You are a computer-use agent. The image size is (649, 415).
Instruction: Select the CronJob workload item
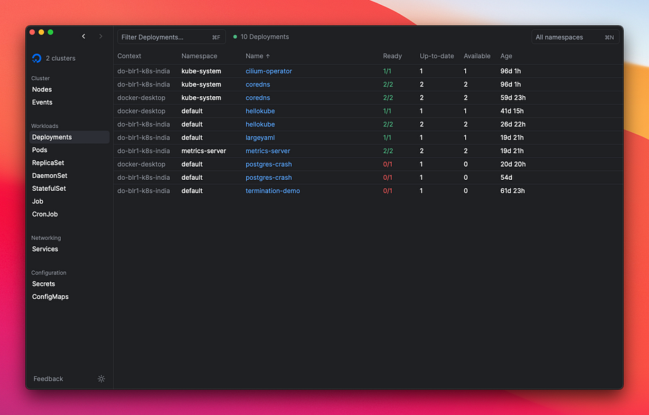44,214
